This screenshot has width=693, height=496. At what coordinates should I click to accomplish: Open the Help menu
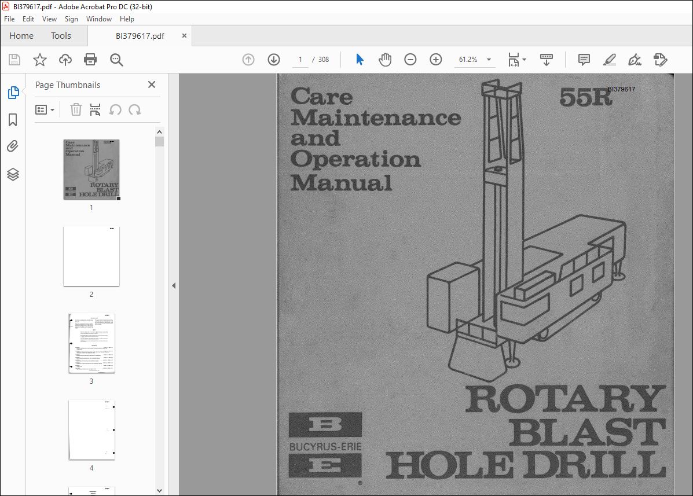pyautogui.click(x=127, y=19)
